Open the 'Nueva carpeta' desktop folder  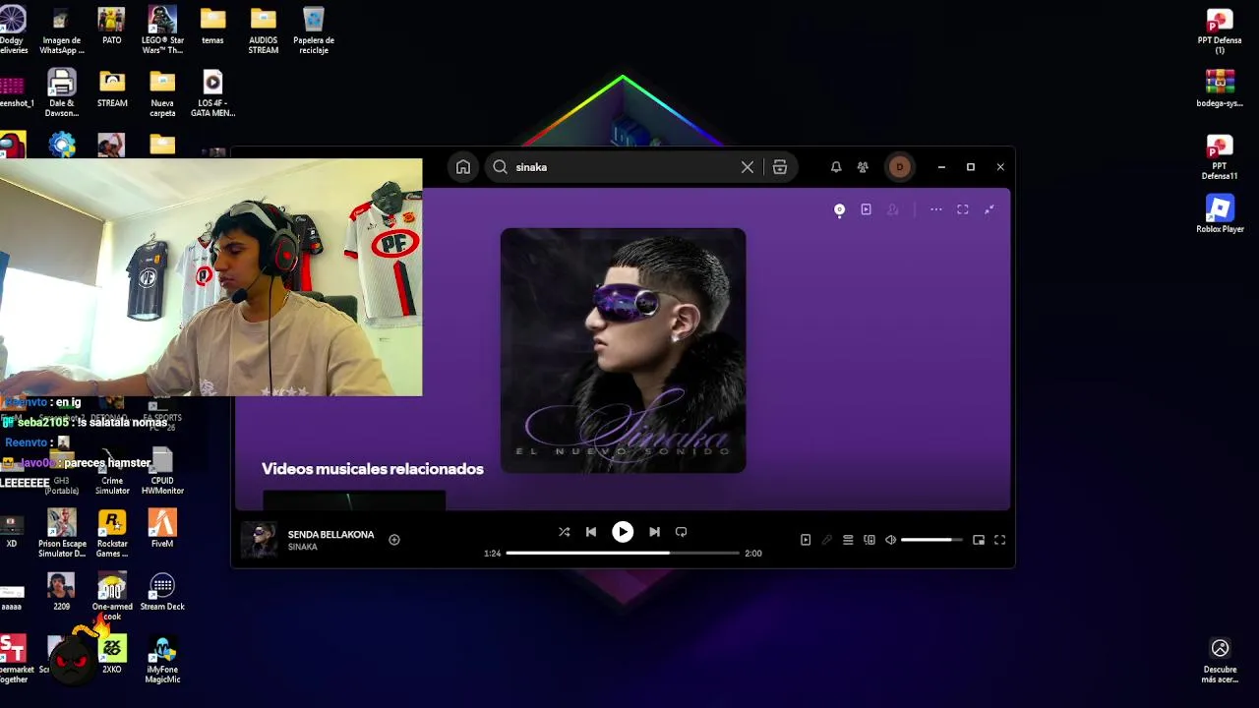tap(162, 92)
